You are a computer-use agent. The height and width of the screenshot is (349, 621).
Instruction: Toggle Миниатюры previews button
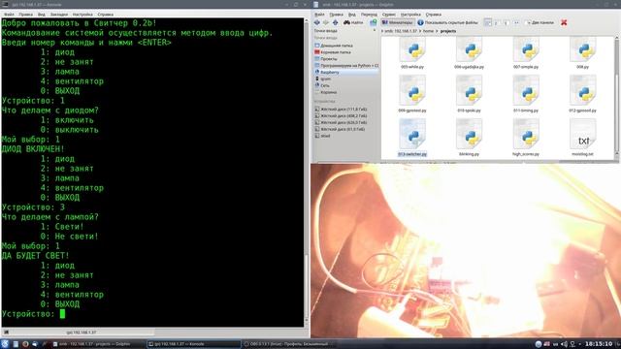pos(397,22)
